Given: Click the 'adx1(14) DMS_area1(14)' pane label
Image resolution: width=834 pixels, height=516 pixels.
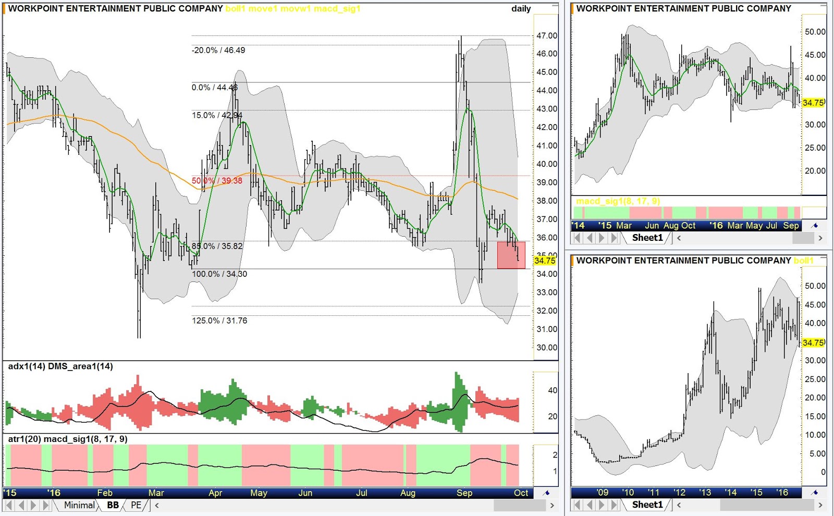Looking at the screenshot, I should pyautogui.click(x=60, y=366).
